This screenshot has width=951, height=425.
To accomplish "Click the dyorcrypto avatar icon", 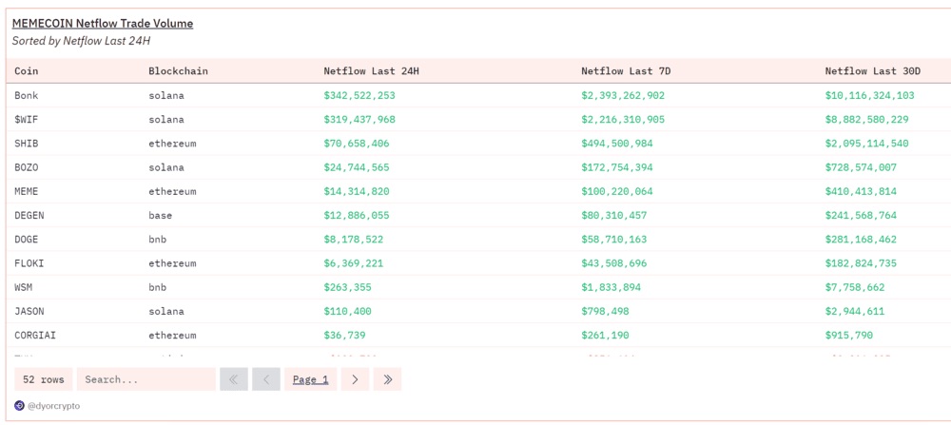I will tap(19, 406).
